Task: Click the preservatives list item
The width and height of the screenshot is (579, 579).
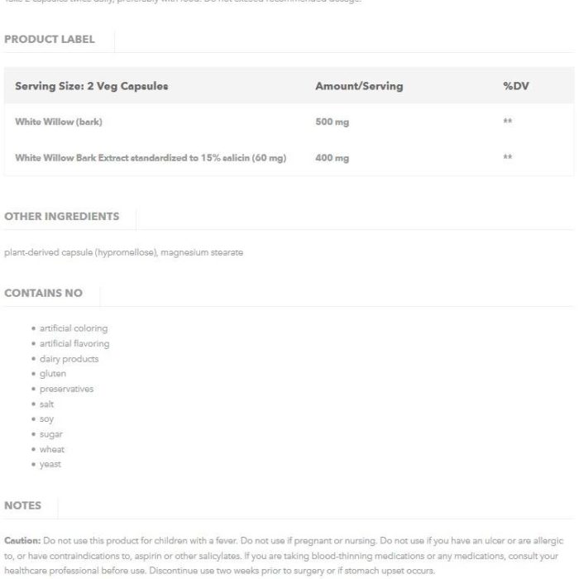Action: (66, 389)
